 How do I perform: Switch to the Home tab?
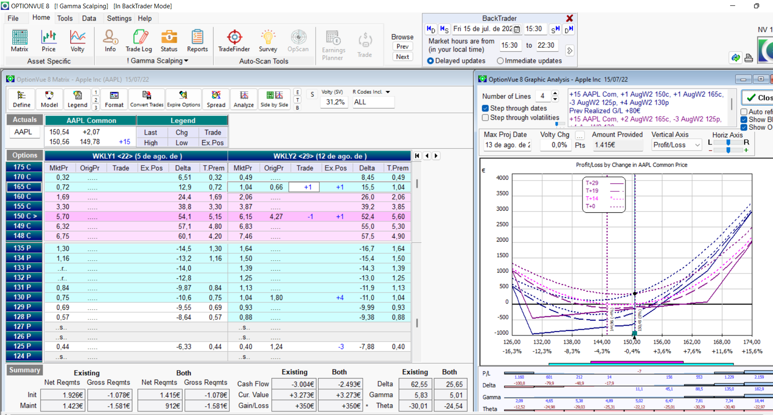pos(41,18)
